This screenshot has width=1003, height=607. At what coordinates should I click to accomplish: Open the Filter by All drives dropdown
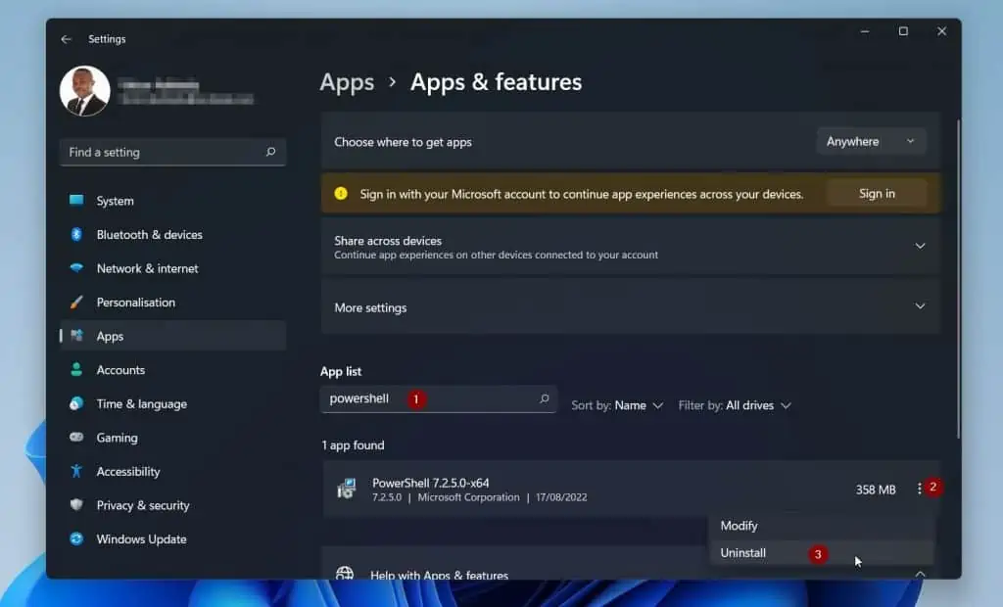click(735, 405)
